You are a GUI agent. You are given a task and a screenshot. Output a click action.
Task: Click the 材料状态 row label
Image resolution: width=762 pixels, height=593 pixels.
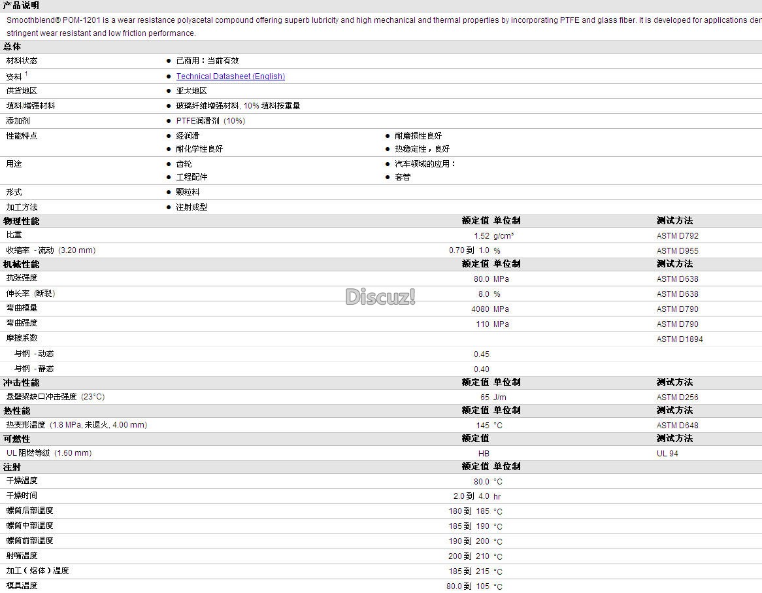pos(22,61)
